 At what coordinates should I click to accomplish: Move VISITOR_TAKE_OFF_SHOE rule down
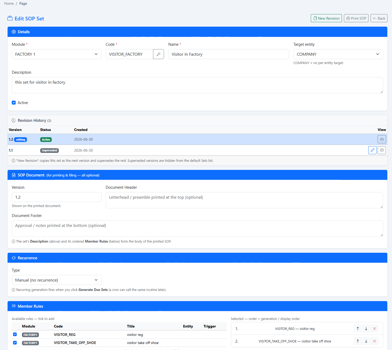click(x=366, y=341)
